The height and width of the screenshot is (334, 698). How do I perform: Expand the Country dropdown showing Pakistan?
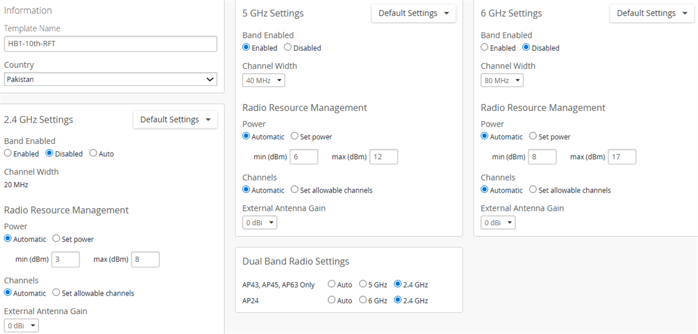pos(111,80)
